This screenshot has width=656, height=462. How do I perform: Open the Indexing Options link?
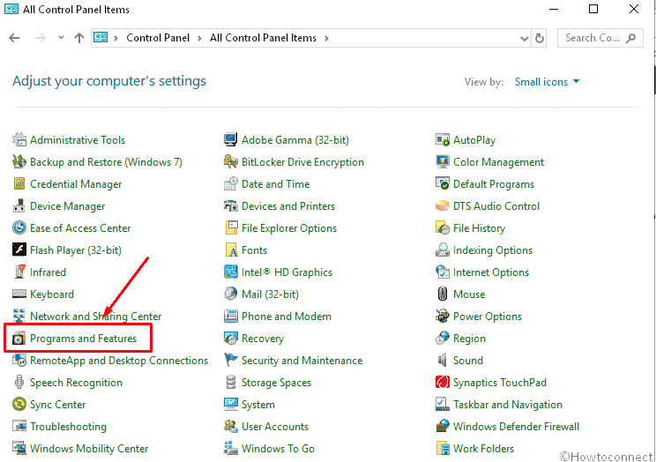[493, 250]
